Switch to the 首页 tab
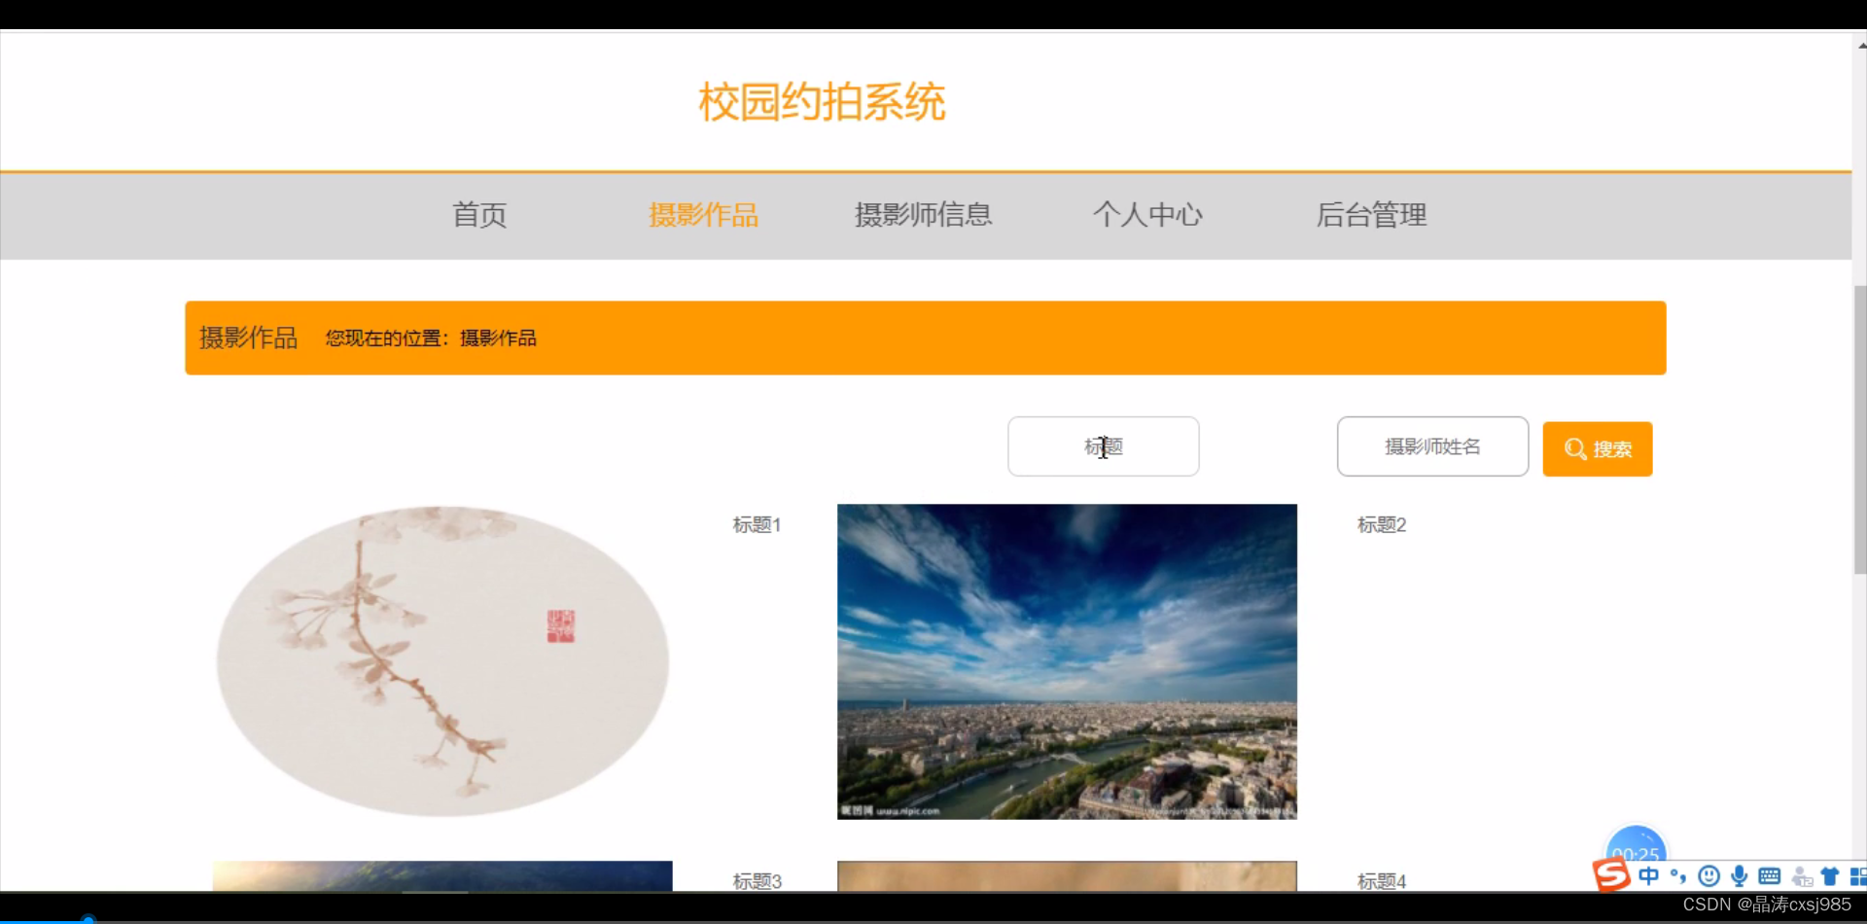 click(478, 215)
